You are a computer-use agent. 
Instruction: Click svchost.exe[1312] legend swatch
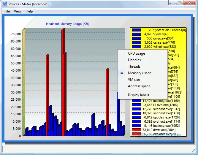click(x=137, y=109)
